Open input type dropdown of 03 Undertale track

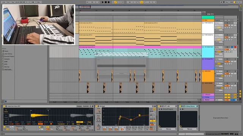[x=219, y=47]
